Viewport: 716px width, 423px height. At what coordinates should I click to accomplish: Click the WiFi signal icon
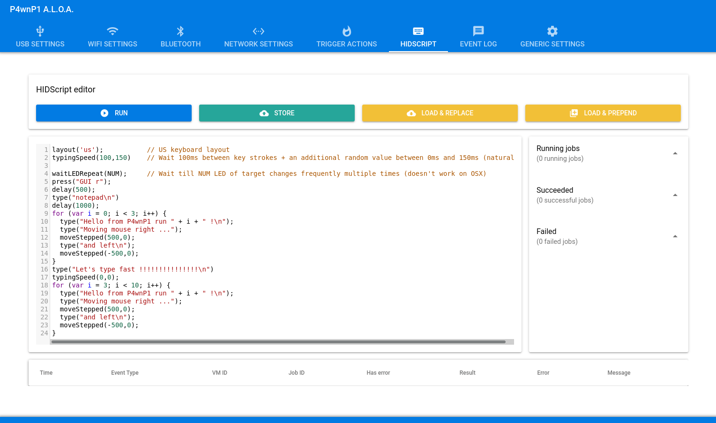point(112,31)
